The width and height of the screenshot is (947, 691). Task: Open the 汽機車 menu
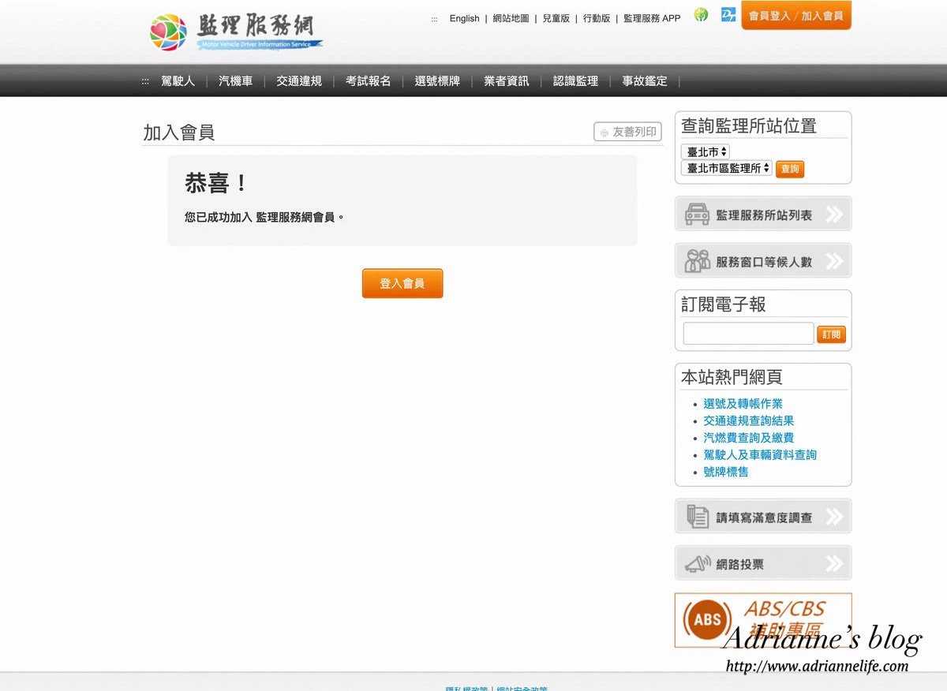[235, 81]
